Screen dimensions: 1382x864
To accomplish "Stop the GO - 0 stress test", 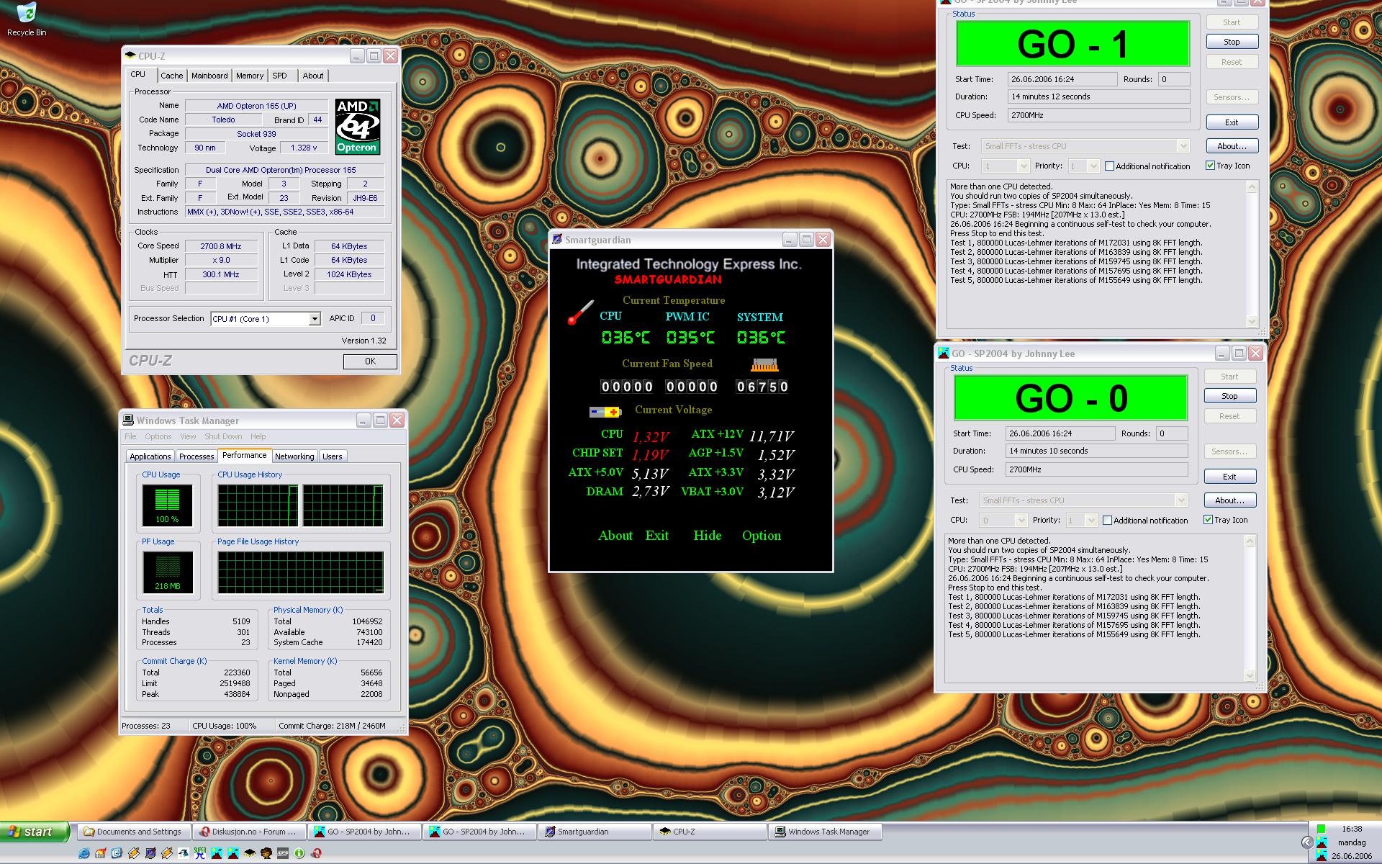I will pos(1229,396).
